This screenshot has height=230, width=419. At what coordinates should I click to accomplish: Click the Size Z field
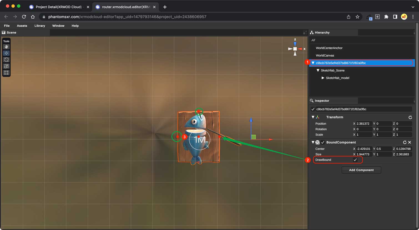pos(404,154)
